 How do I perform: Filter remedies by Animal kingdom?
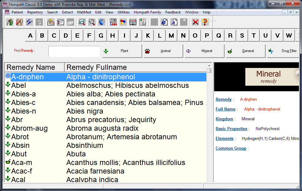(163, 51)
